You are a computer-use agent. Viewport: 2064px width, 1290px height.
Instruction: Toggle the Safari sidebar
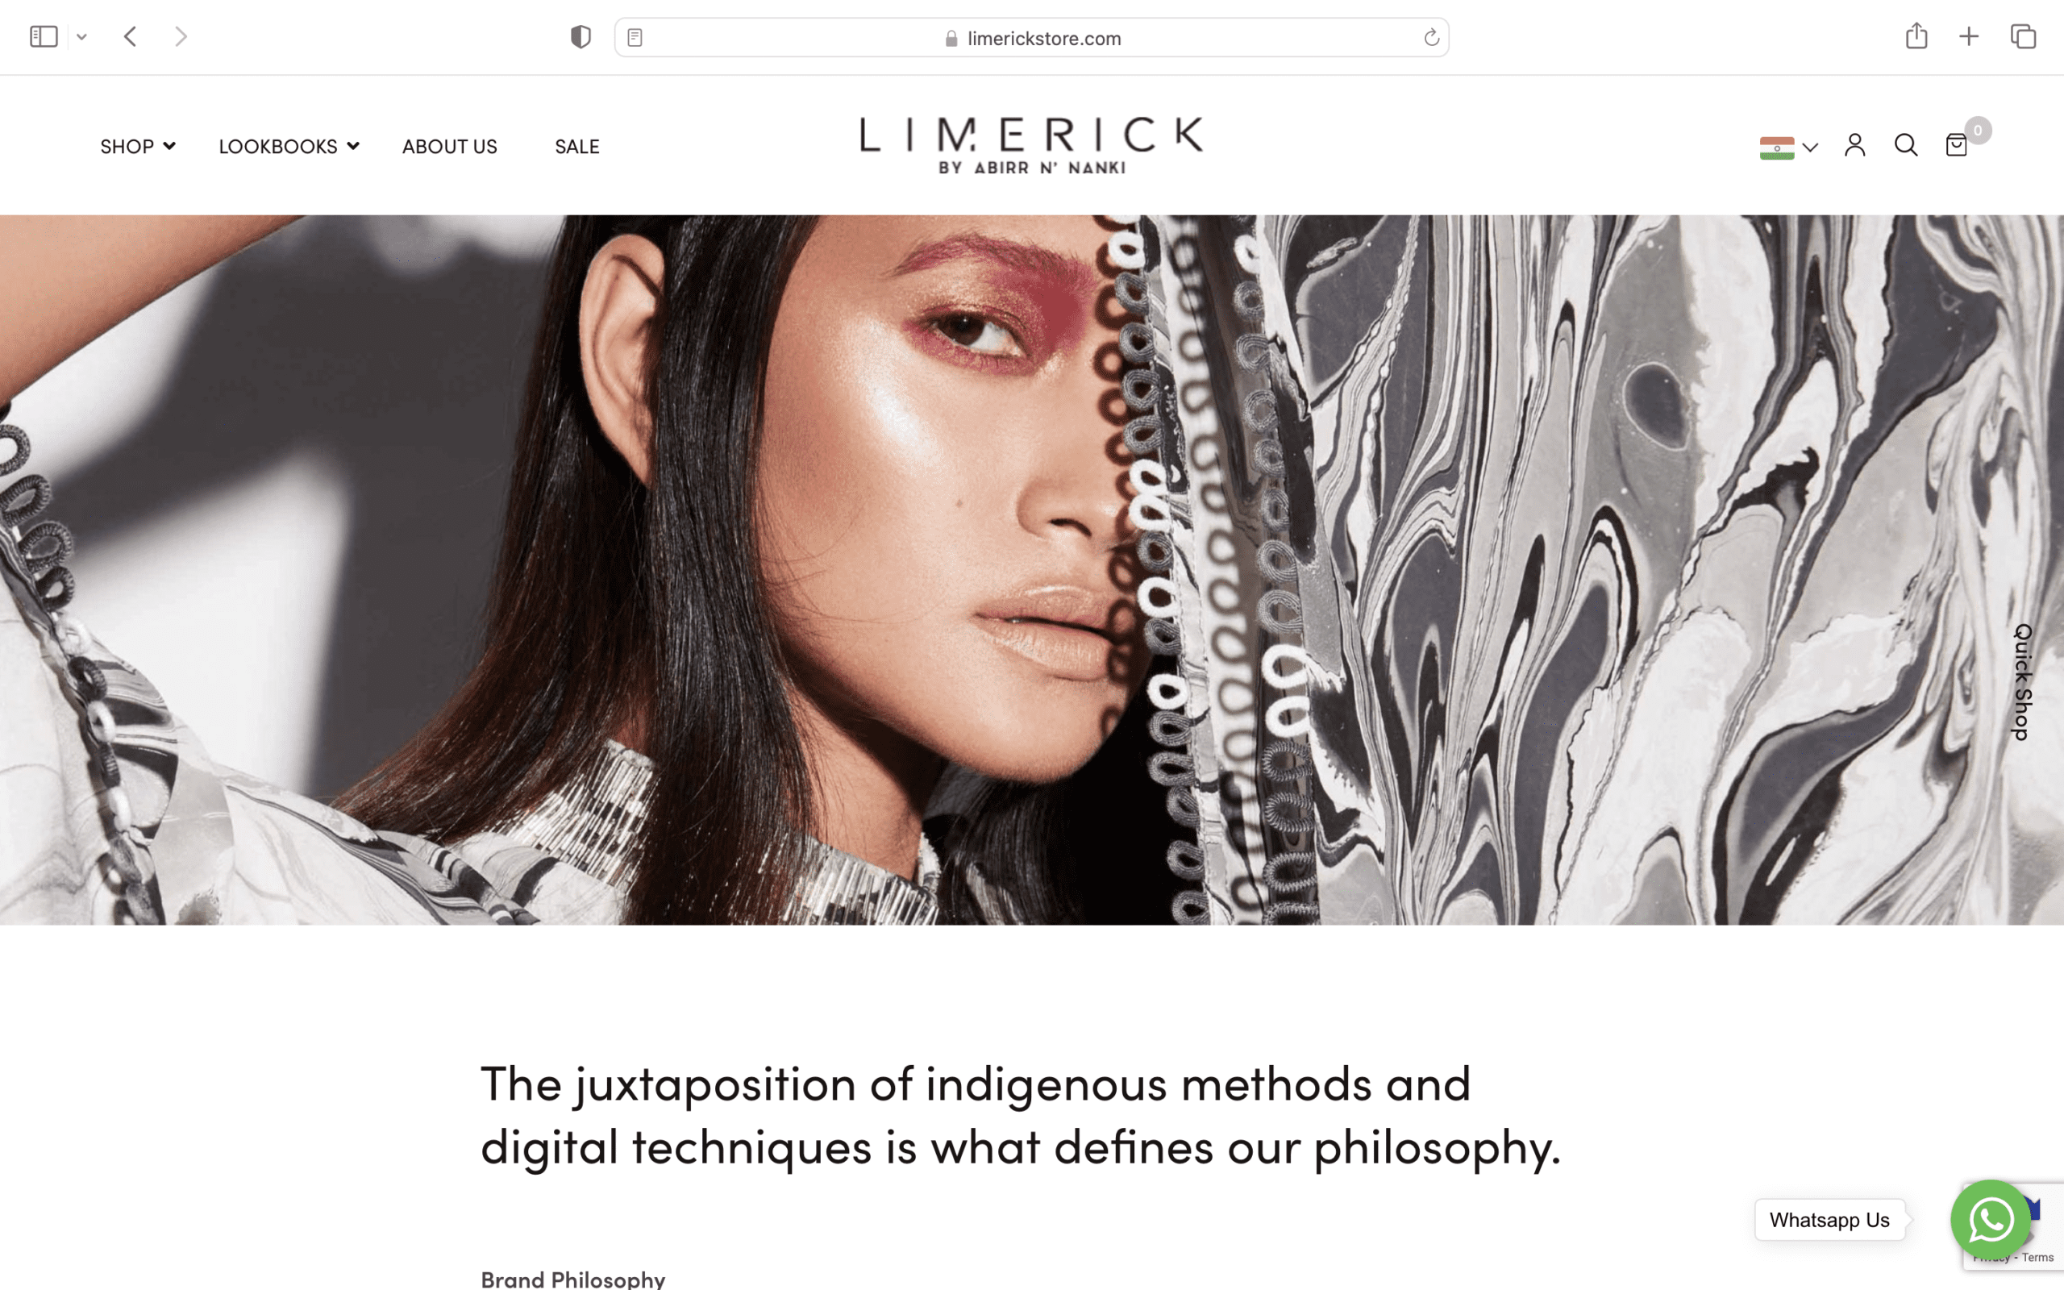(44, 37)
